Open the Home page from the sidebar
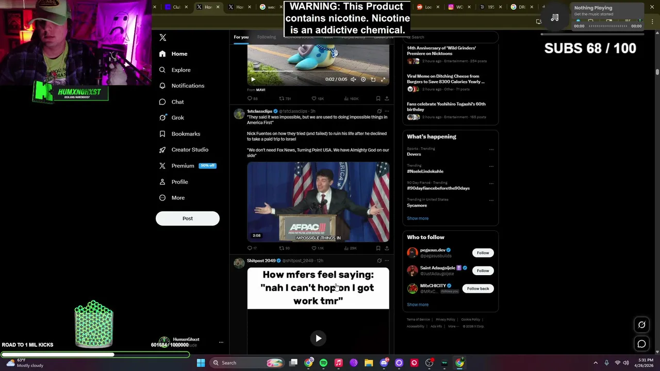This screenshot has height=371, width=660. tap(173, 54)
